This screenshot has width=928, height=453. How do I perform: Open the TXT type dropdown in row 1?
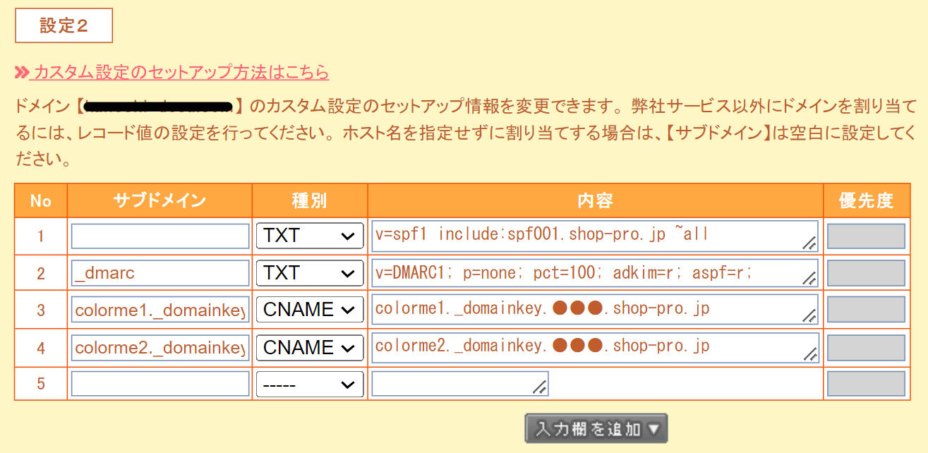point(309,236)
